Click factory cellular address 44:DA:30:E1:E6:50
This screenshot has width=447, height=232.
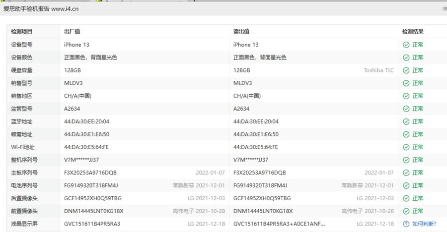[x=86, y=134]
